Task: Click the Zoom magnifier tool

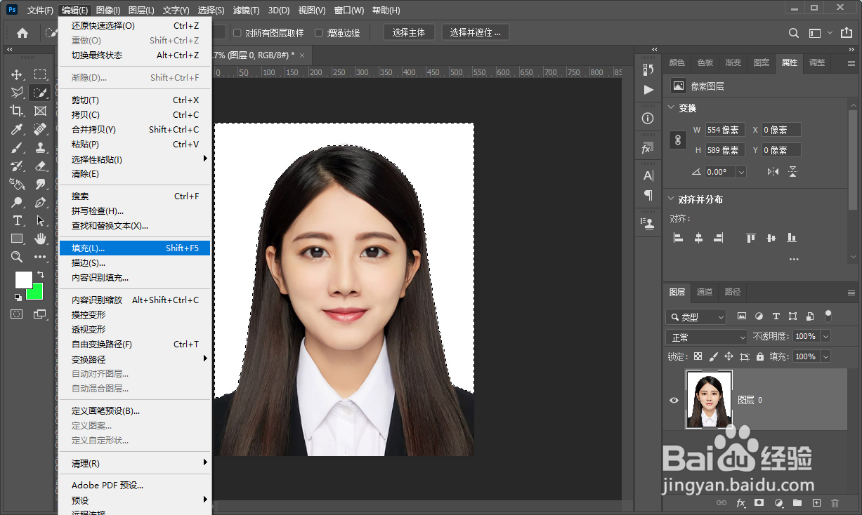Action: [17, 257]
